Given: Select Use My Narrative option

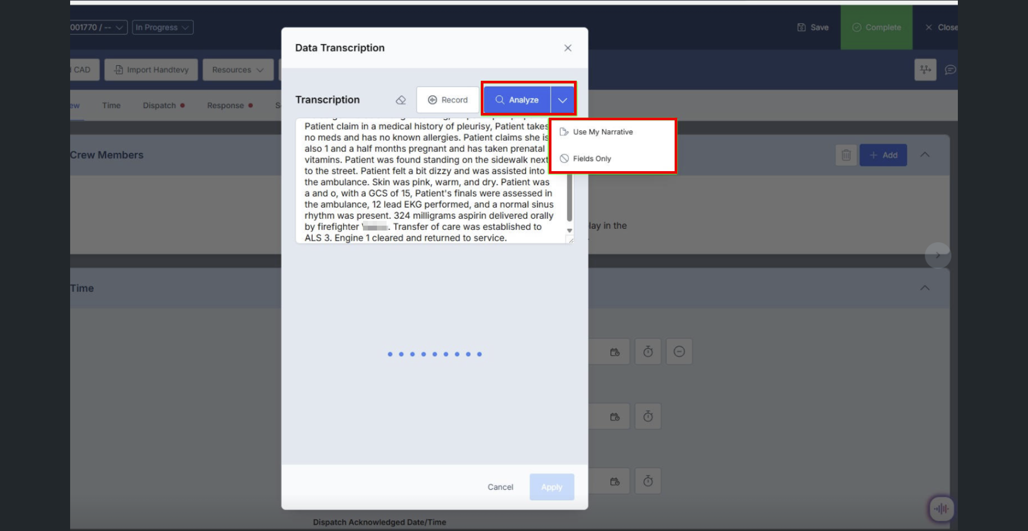Looking at the screenshot, I should (602, 132).
